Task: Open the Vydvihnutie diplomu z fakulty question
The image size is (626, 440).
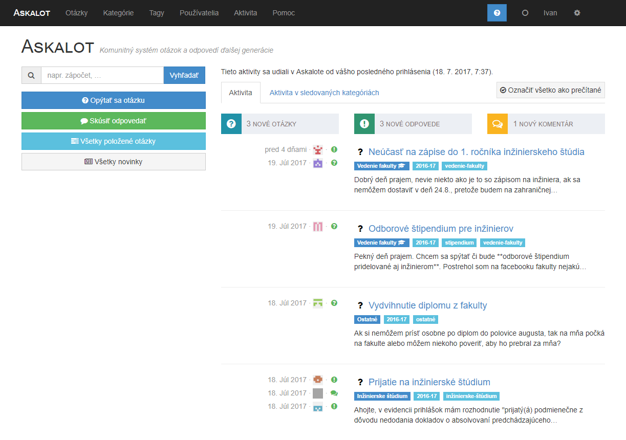Action: pos(427,305)
